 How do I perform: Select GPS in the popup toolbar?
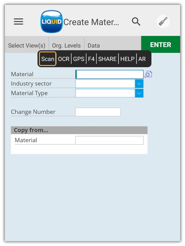(79, 59)
